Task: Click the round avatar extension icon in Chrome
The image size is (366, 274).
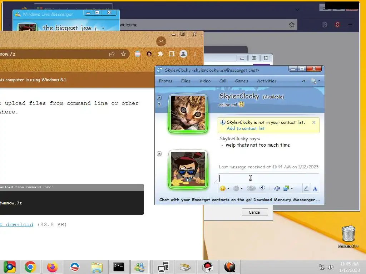Action: point(149,54)
